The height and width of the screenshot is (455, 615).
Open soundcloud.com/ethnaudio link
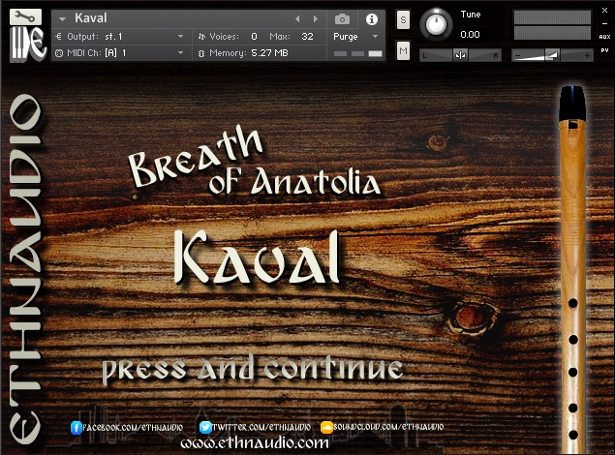click(388, 426)
